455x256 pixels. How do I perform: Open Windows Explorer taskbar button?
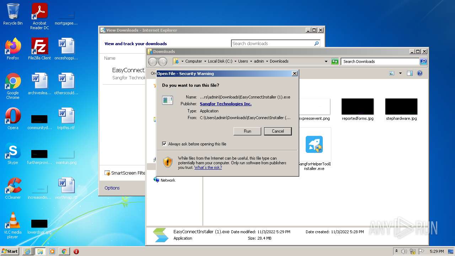coord(40,251)
